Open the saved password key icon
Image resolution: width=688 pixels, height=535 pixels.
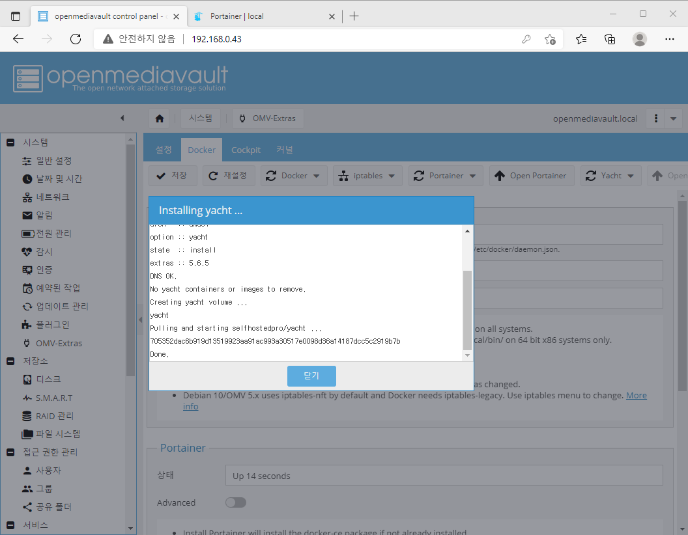[526, 39]
